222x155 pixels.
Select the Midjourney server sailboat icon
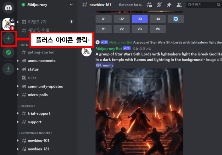coord(8,24)
